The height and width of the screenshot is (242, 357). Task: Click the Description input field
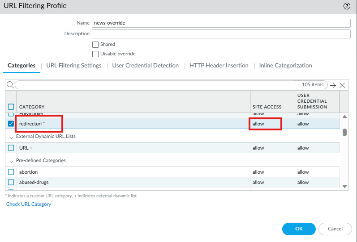pyautogui.click(x=221, y=34)
